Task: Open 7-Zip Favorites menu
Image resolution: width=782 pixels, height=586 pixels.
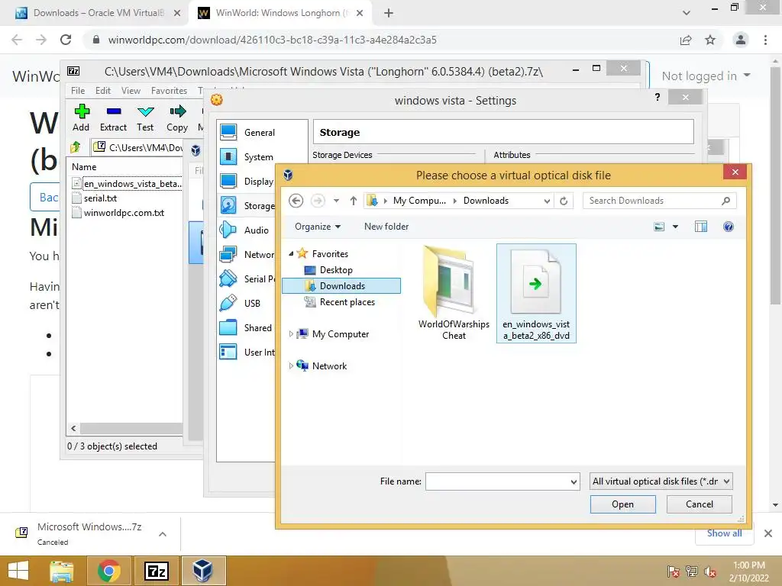Action: coord(169,91)
